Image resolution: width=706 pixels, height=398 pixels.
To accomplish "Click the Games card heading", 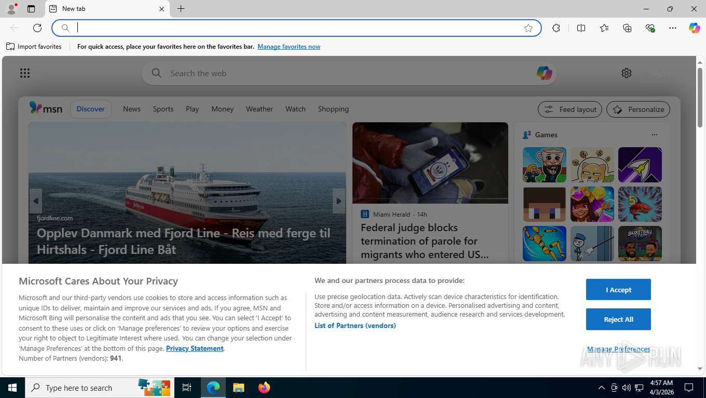I will click(546, 135).
